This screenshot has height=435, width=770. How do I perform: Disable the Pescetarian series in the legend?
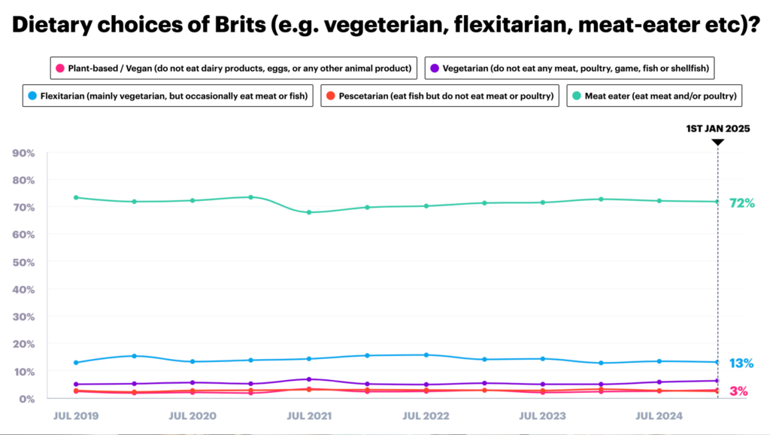coord(439,96)
